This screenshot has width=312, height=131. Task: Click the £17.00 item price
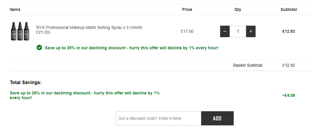(x=187, y=31)
